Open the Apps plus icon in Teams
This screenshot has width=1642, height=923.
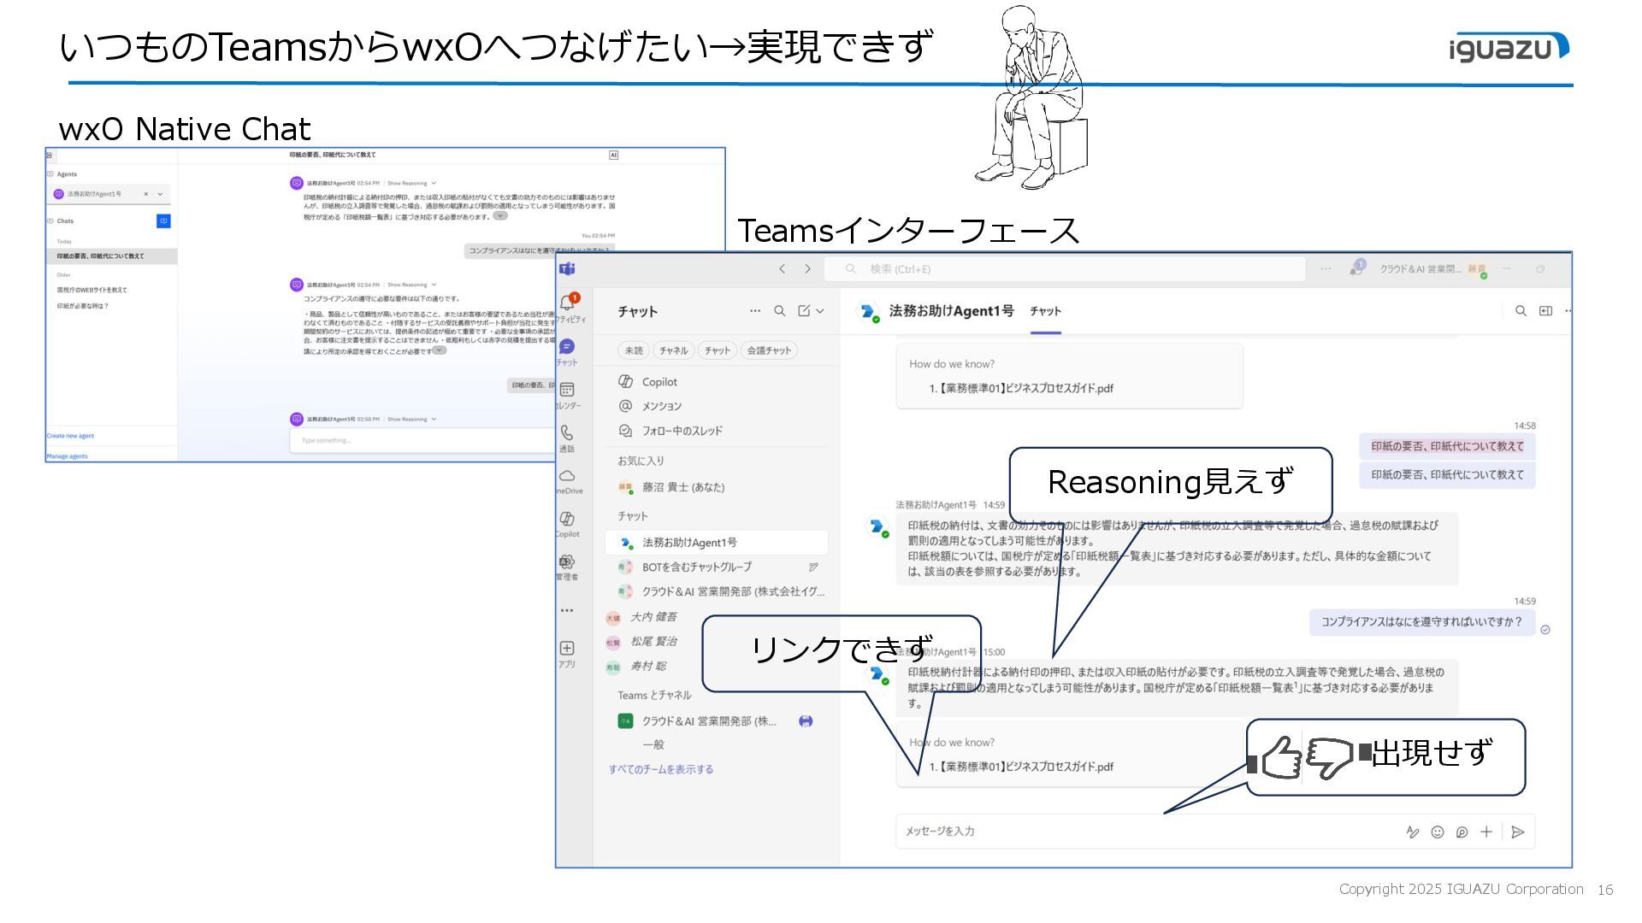click(567, 648)
